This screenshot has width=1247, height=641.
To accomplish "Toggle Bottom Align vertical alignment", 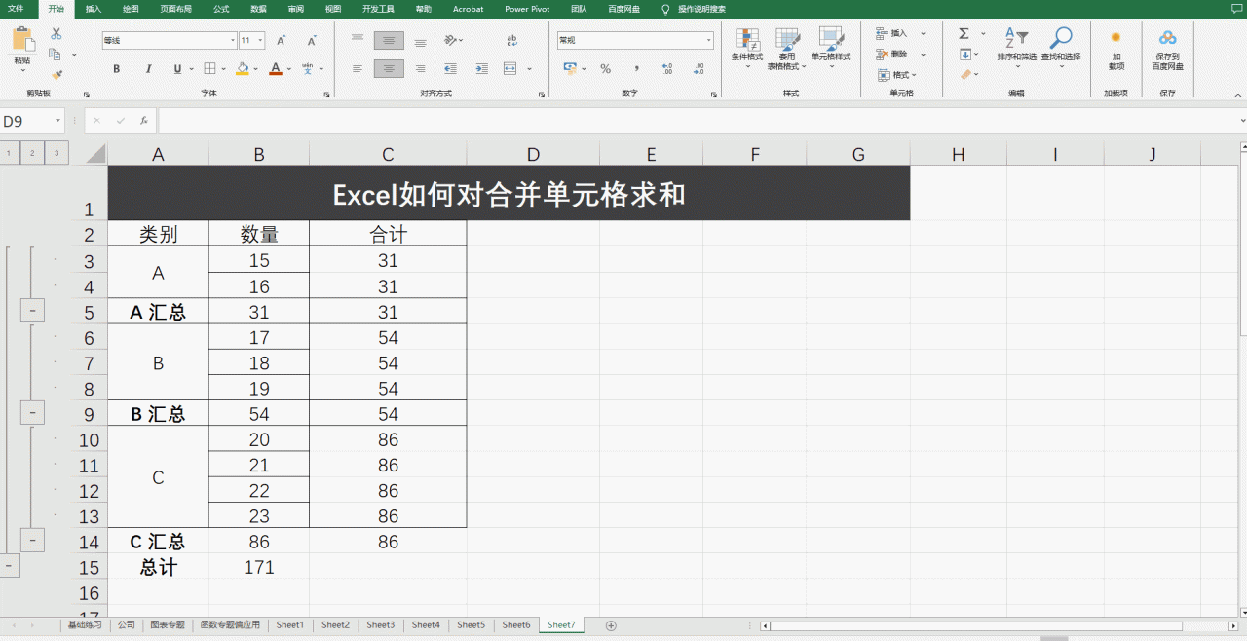I will 420,41.
